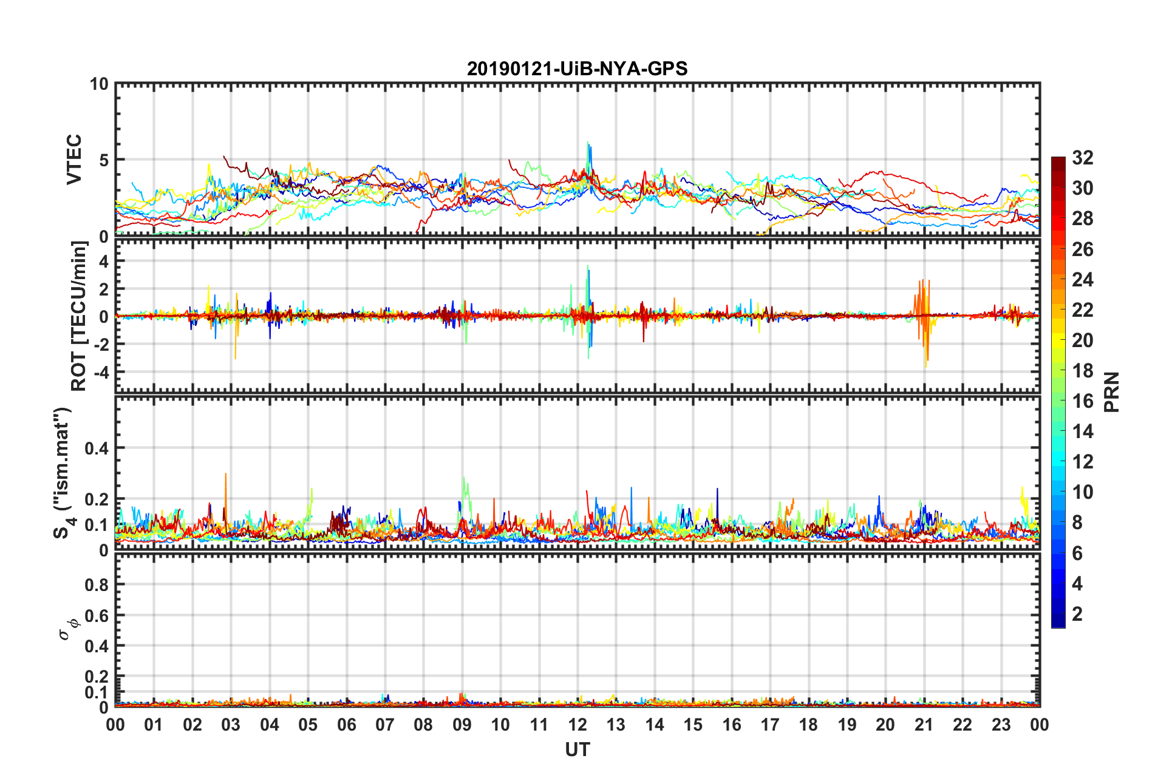Click the 4 tick on ROT axis
This screenshot has width=1155, height=784.
[104, 261]
